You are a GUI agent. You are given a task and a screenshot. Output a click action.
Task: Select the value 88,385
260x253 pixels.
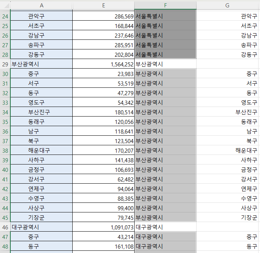coord(125,199)
